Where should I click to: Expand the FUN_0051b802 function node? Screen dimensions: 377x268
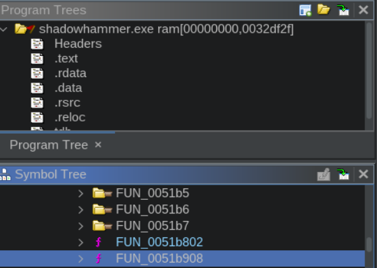tap(81, 242)
